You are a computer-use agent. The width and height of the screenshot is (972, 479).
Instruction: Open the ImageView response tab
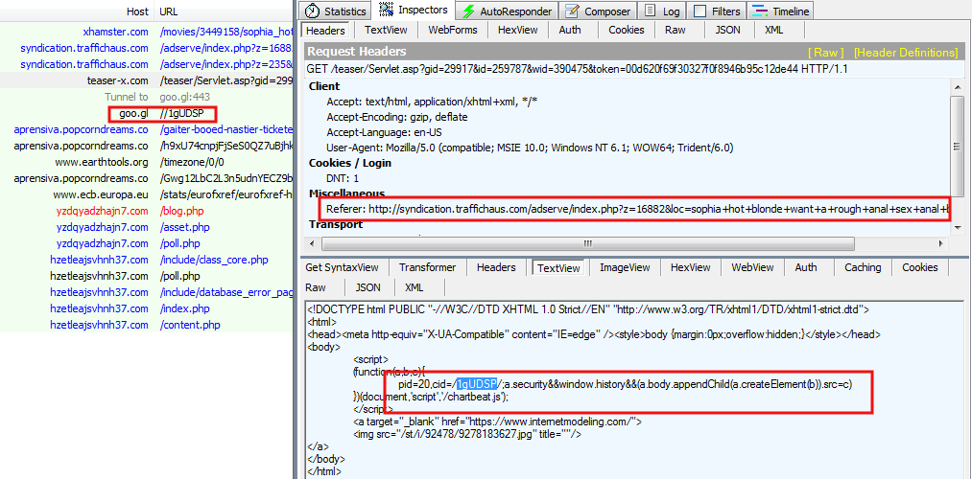point(625,267)
